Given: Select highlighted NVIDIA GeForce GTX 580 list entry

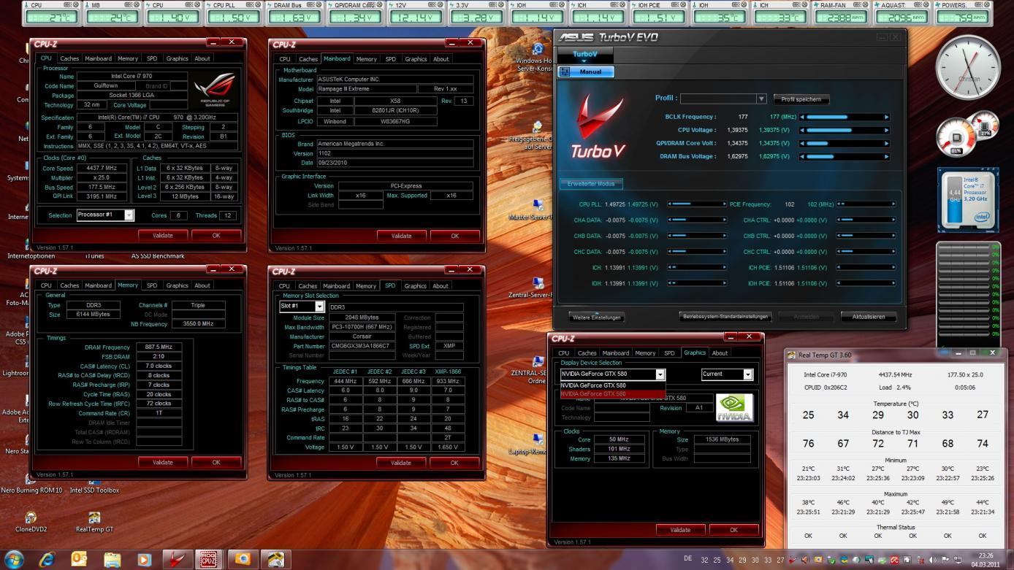Looking at the screenshot, I should tap(612, 394).
